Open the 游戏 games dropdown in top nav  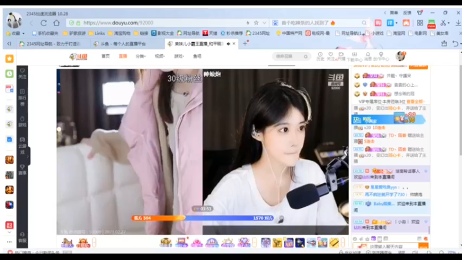[179, 56]
